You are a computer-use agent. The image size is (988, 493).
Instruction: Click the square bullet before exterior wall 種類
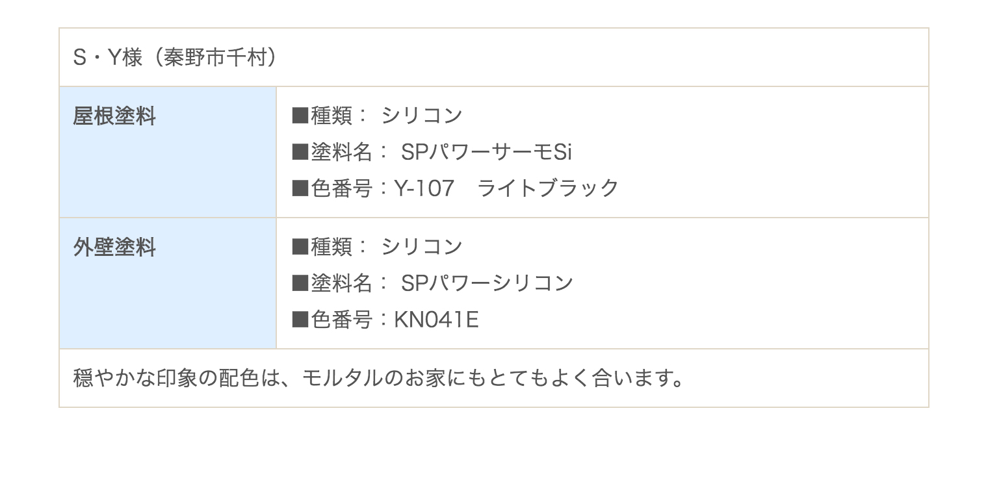click(x=300, y=247)
